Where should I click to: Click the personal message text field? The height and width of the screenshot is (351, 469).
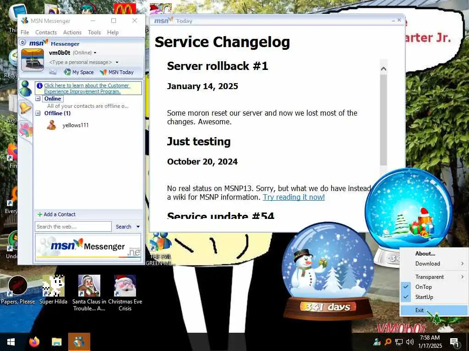81,62
